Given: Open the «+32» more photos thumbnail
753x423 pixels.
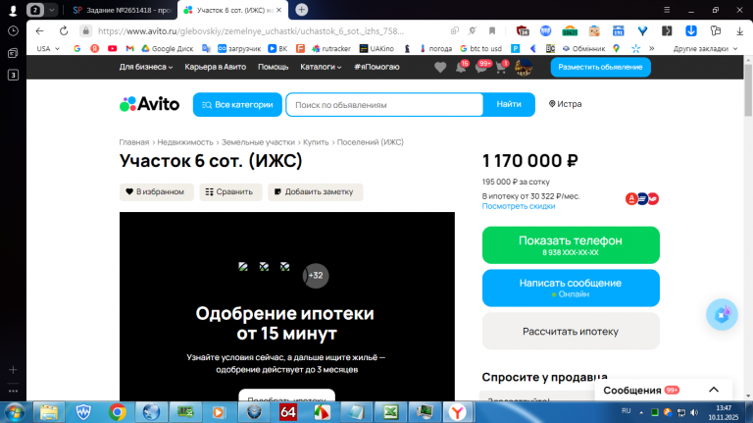Looking at the screenshot, I should click(x=316, y=276).
